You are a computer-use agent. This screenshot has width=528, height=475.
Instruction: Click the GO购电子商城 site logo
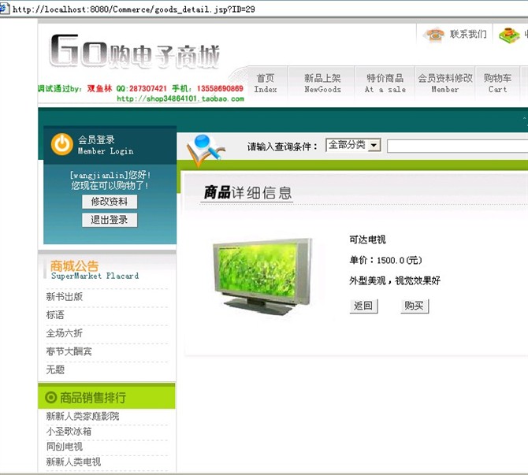[x=135, y=52]
